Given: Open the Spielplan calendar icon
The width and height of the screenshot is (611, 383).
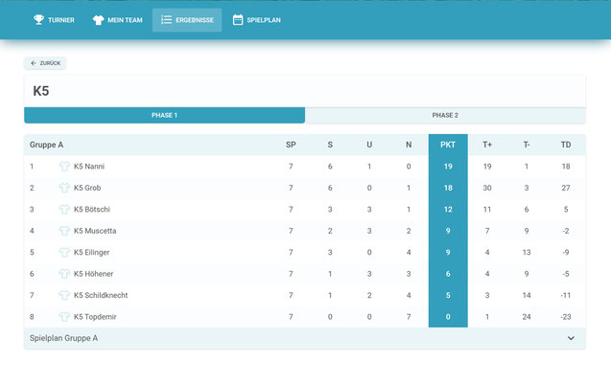Looking at the screenshot, I should tap(238, 19).
